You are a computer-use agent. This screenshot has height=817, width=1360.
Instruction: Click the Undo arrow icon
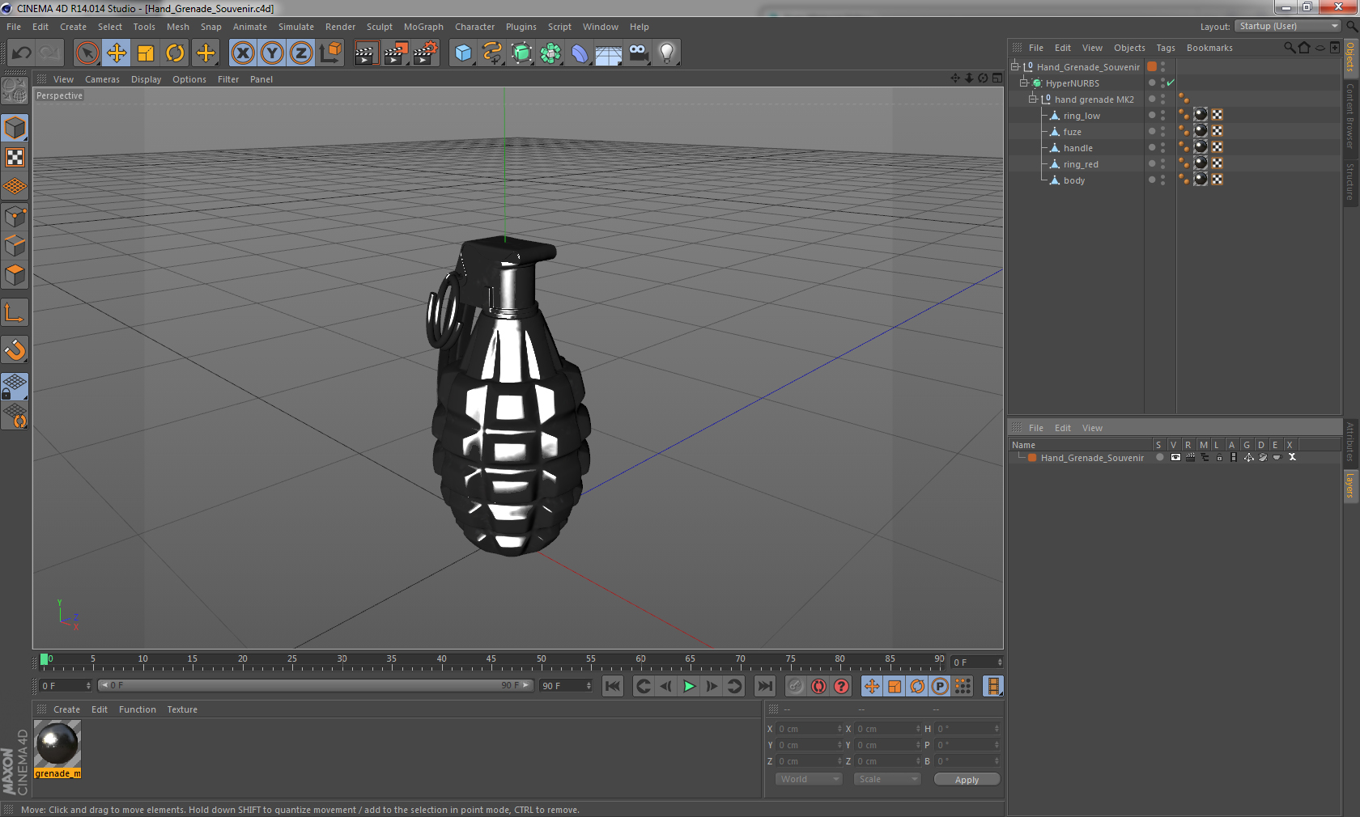coord(21,53)
